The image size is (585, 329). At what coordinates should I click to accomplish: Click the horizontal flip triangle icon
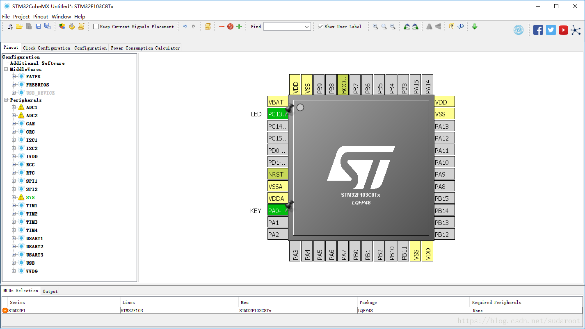coord(429,27)
